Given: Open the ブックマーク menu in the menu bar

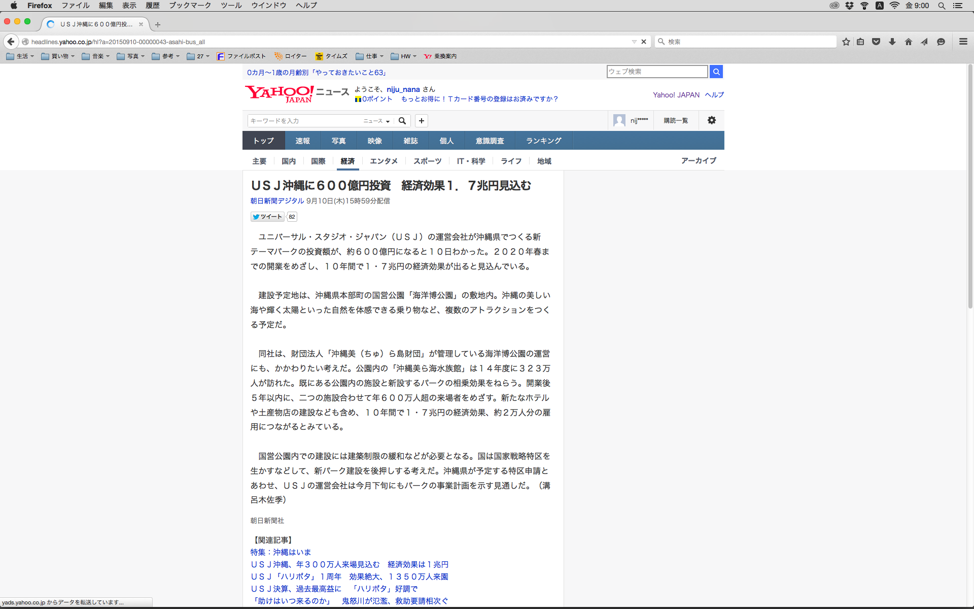Looking at the screenshot, I should point(190,5).
